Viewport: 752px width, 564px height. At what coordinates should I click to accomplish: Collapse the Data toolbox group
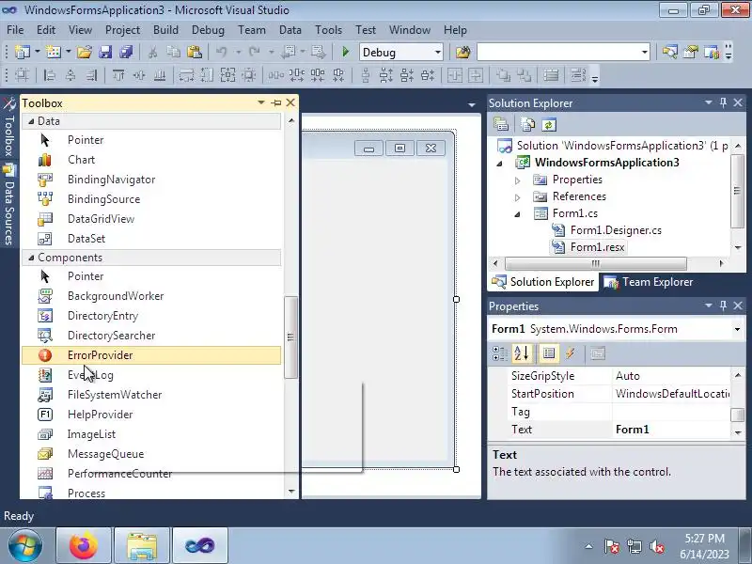tap(31, 121)
